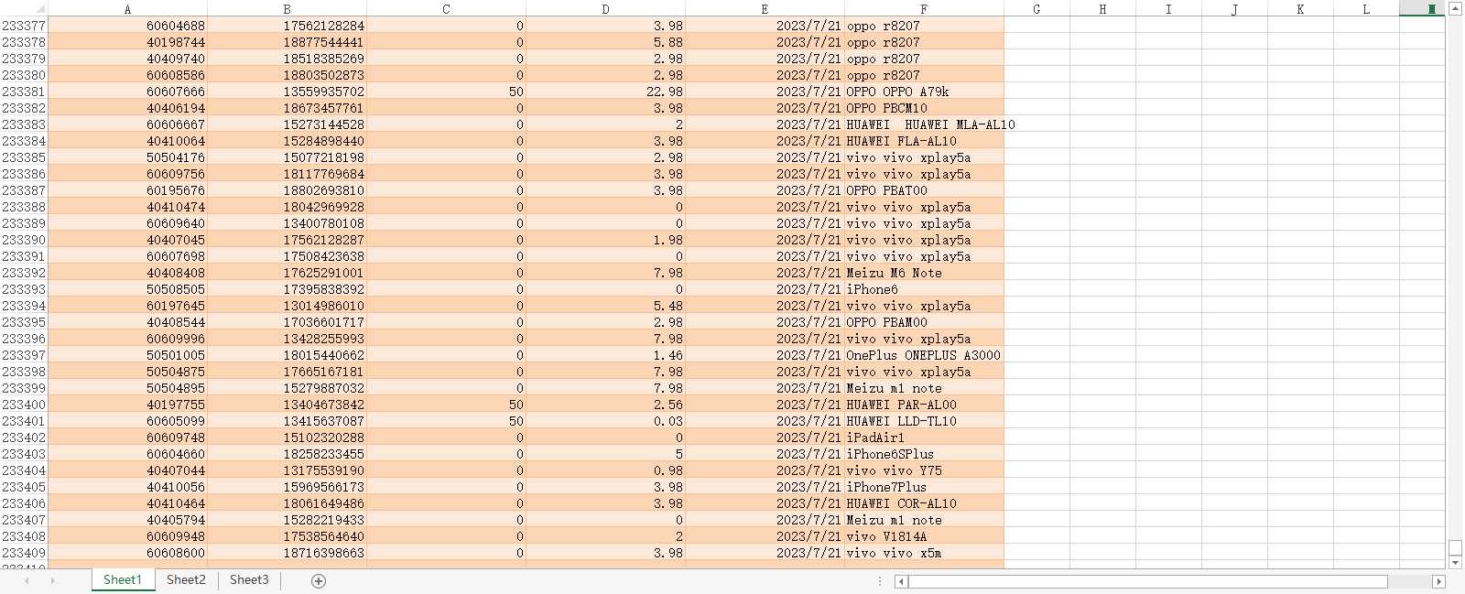Click cell containing 18877544441
Viewport: 1465px width, 594px height.
coord(287,42)
